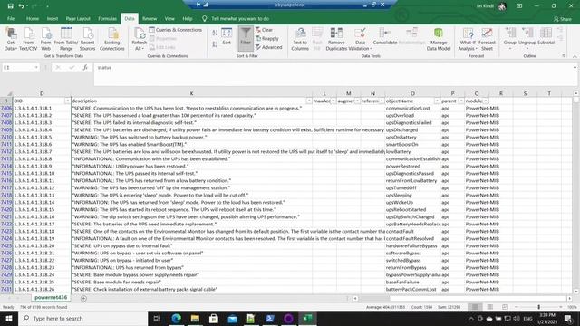580x326 pixels.
Task: Select the Normal view button in the status bar
Action: (x=475, y=307)
